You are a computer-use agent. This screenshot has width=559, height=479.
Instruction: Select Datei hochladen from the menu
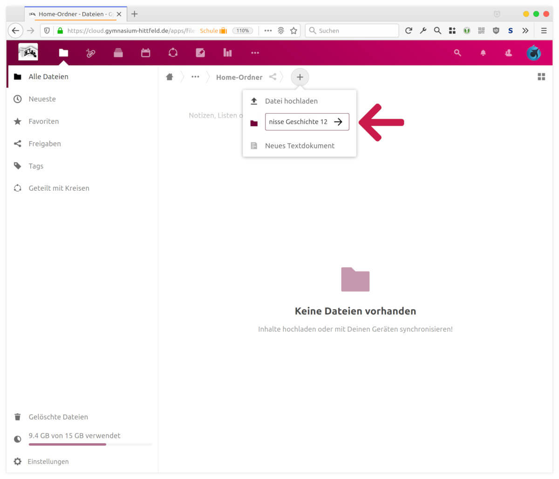291,101
